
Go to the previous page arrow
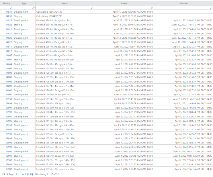(x=7, y=174)
